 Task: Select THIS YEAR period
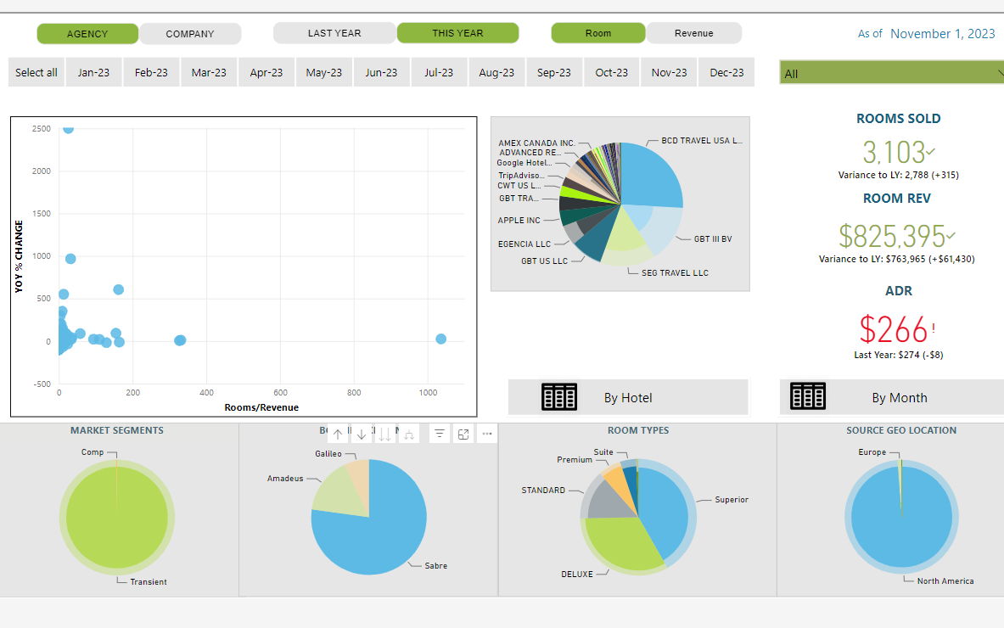[x=457, y=33]
